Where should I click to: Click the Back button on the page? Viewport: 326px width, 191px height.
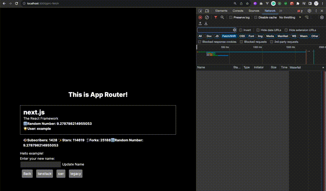pyautogui.click(x=27, y=174)
